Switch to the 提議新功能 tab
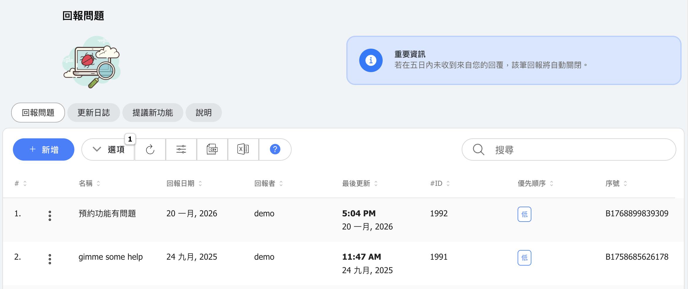The width and height of the screenshot is (688, 289). tap(153, 113)
